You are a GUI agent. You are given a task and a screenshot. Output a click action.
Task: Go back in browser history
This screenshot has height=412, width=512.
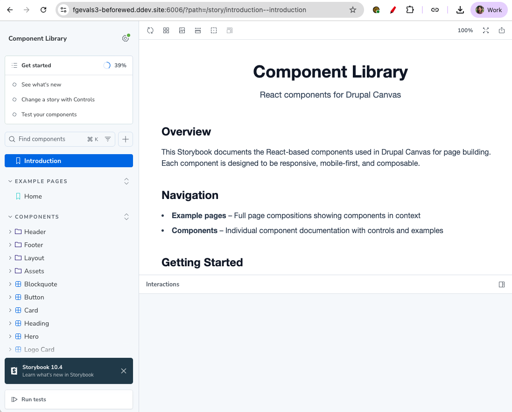pyautogui.click(x=10, y=10)
